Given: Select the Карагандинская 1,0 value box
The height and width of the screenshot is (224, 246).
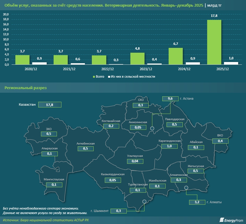Looking at the screenshot, I should click(170, 146).
